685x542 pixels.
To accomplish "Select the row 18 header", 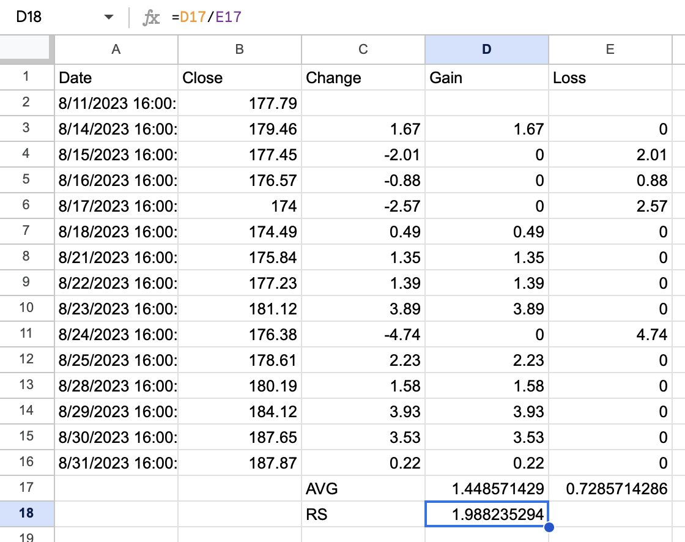I will click(26, 514).
